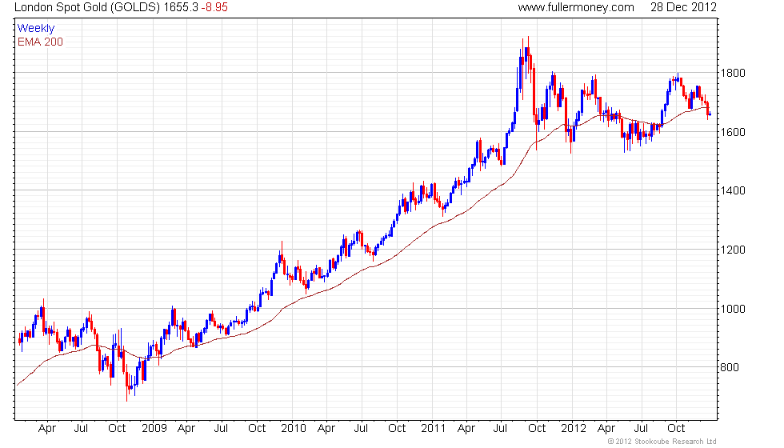Click the '© 2012 Stockcube Research Ltd' copyright text

click(x=662, y=442)
